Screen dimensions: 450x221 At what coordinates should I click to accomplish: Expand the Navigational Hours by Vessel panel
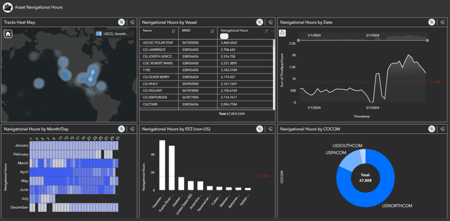click(x=270, y=22)
